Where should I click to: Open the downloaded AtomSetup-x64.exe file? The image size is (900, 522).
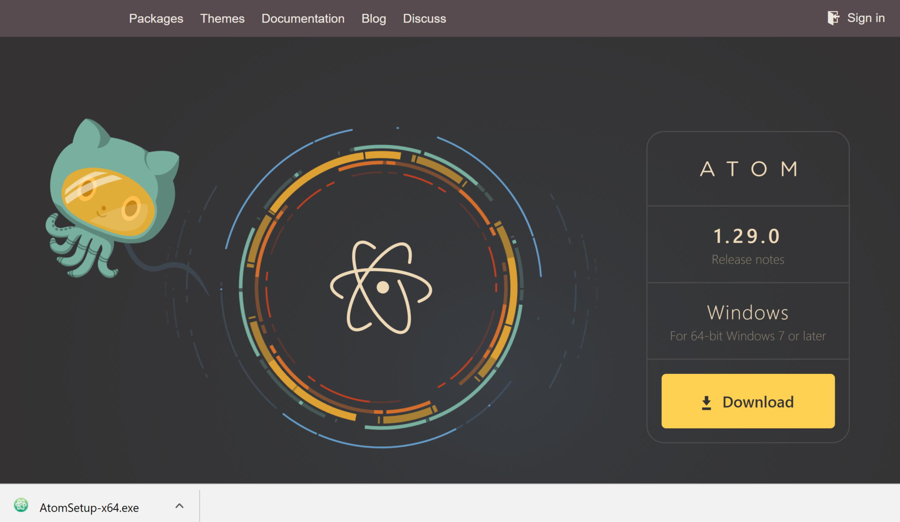(89, 507)
